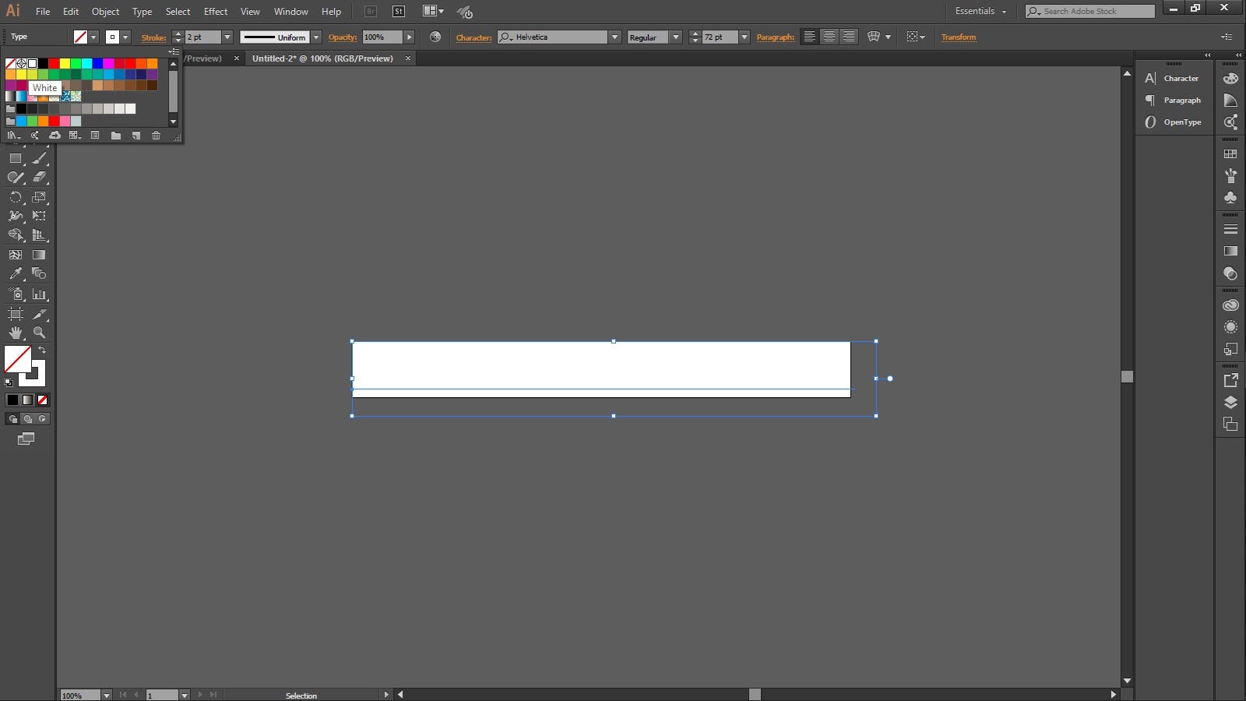Click the Search Adobe Stock field
The width and height of the screenshot is (1246, 701).
point(1090,11)
